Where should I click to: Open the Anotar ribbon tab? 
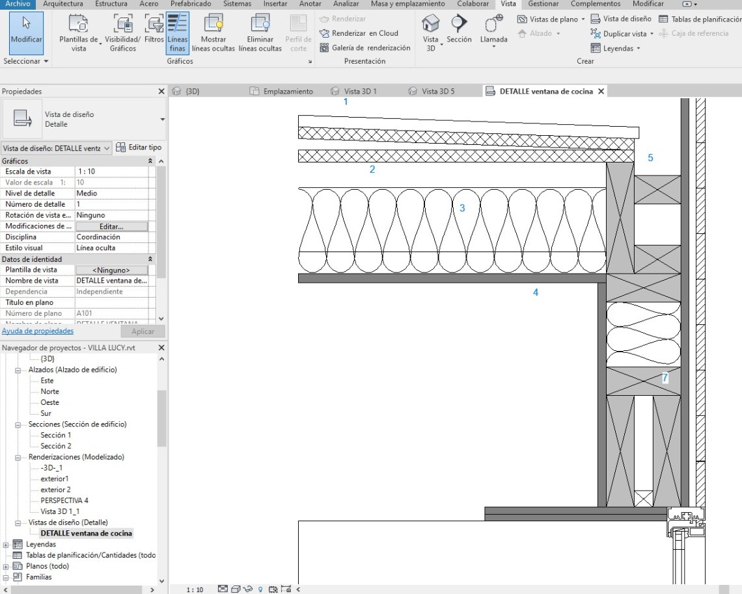pos(310,4)
